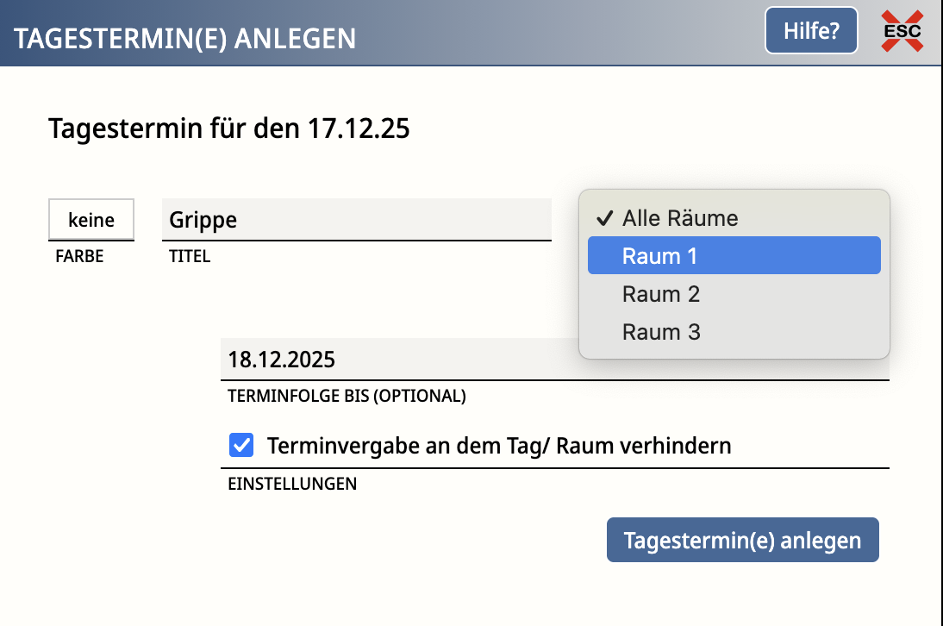943x626 pixels.
Task: Pick 'Raum 2' in the room dropdown
Action: pyautogui.click(x=661, y=294)
